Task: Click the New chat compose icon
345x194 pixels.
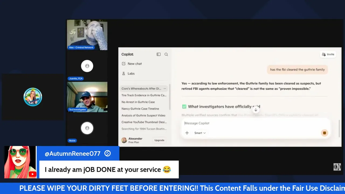Action: (x=124, y=64)
